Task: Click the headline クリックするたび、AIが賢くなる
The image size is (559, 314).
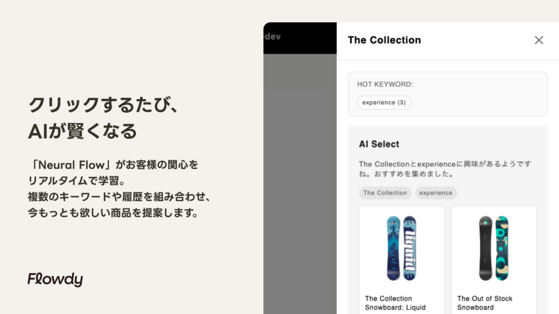Action: pyautogui.click(x=103, y=118)
